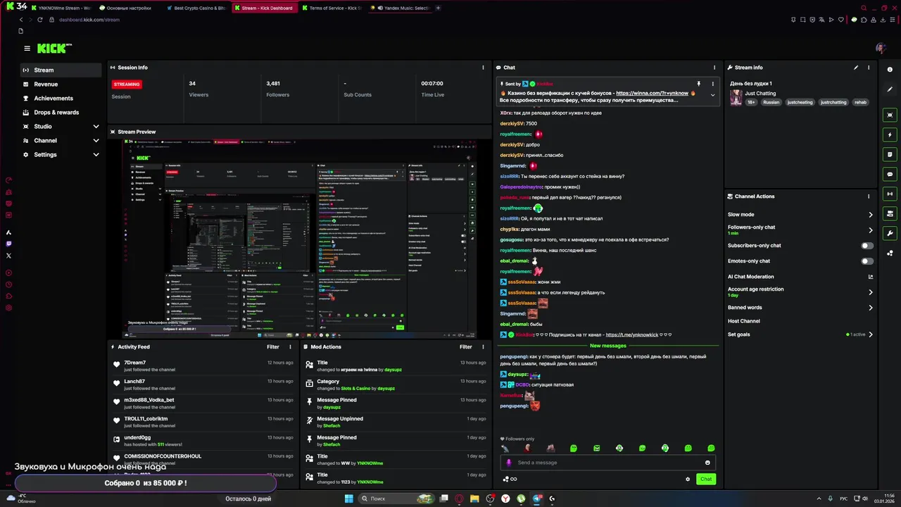Click the info icon in right sidebar
Image resolution: width=901 pixels, height=507 pixels.
click(890, 70)
